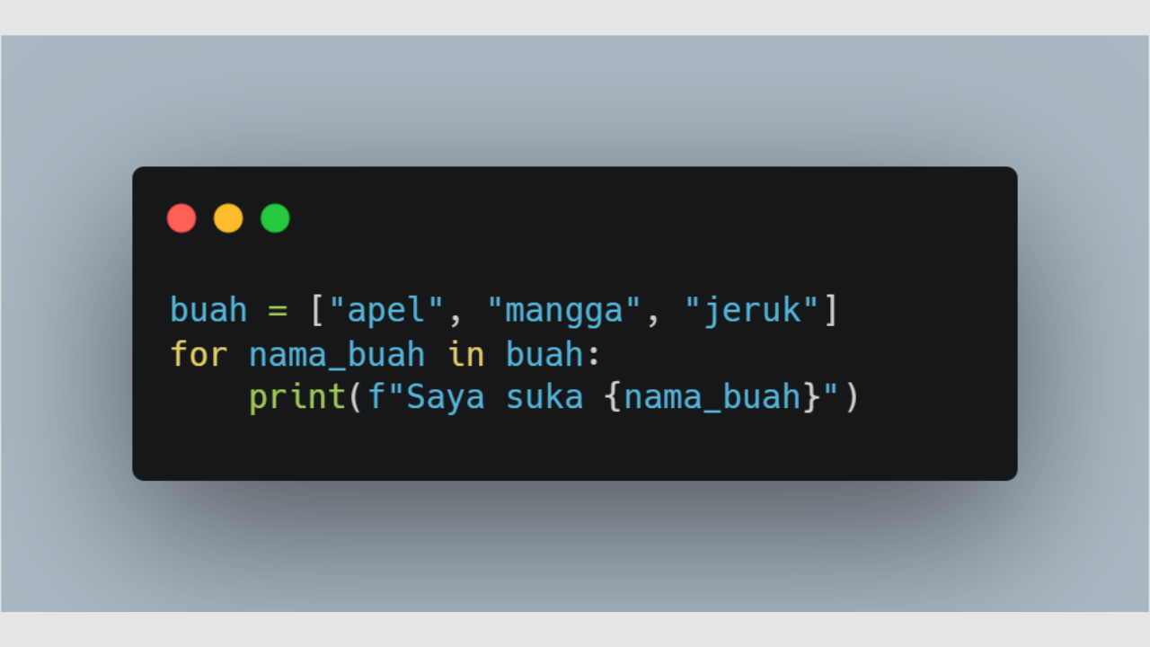Place cursor on the for keyword
The image size is (1150, 647).
tap(199, 355)
